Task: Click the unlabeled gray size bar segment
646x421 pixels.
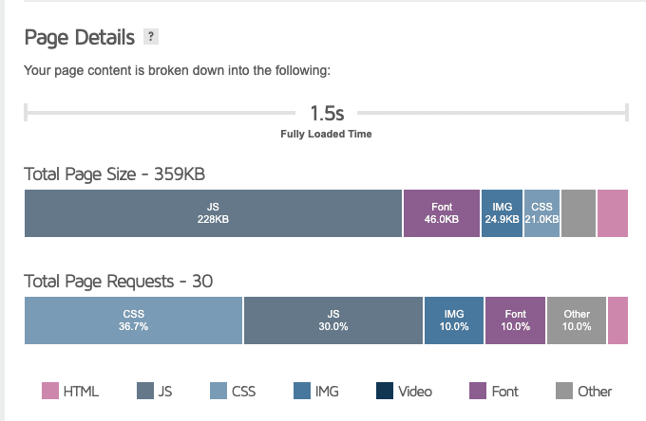Action: point(579,213)
